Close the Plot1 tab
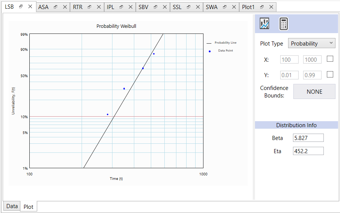Image resolution: width=340 pixels, height=213 pixels. tap(271, 7)
